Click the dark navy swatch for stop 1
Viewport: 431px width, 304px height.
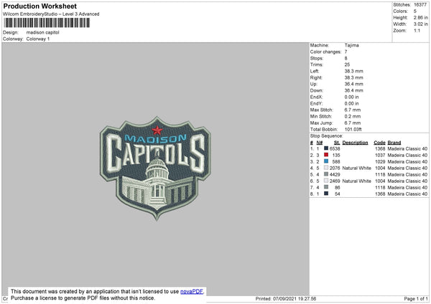click(x=326, y=148)
